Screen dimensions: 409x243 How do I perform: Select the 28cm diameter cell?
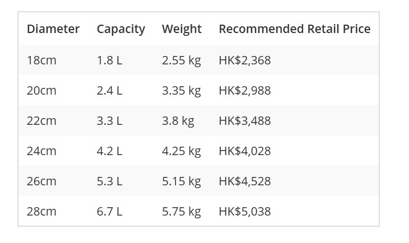pos(41,212)
